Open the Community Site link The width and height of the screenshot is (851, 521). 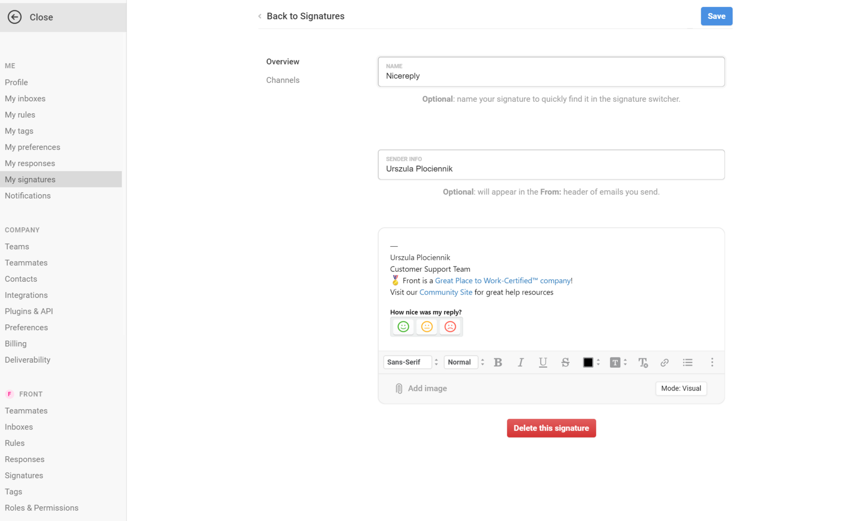tap(445, 292)
